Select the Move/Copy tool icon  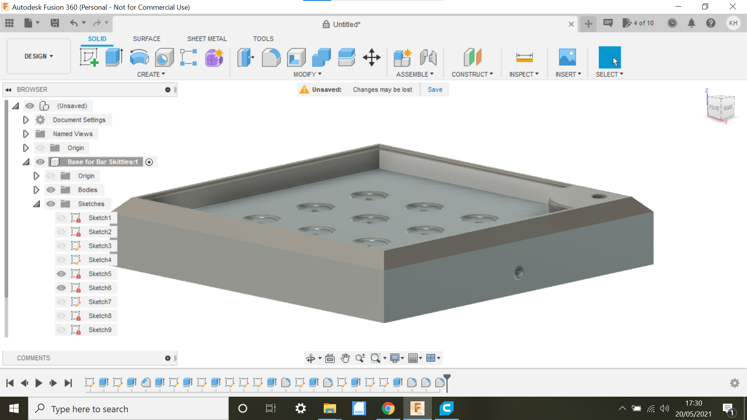click(x=372, y=57)
